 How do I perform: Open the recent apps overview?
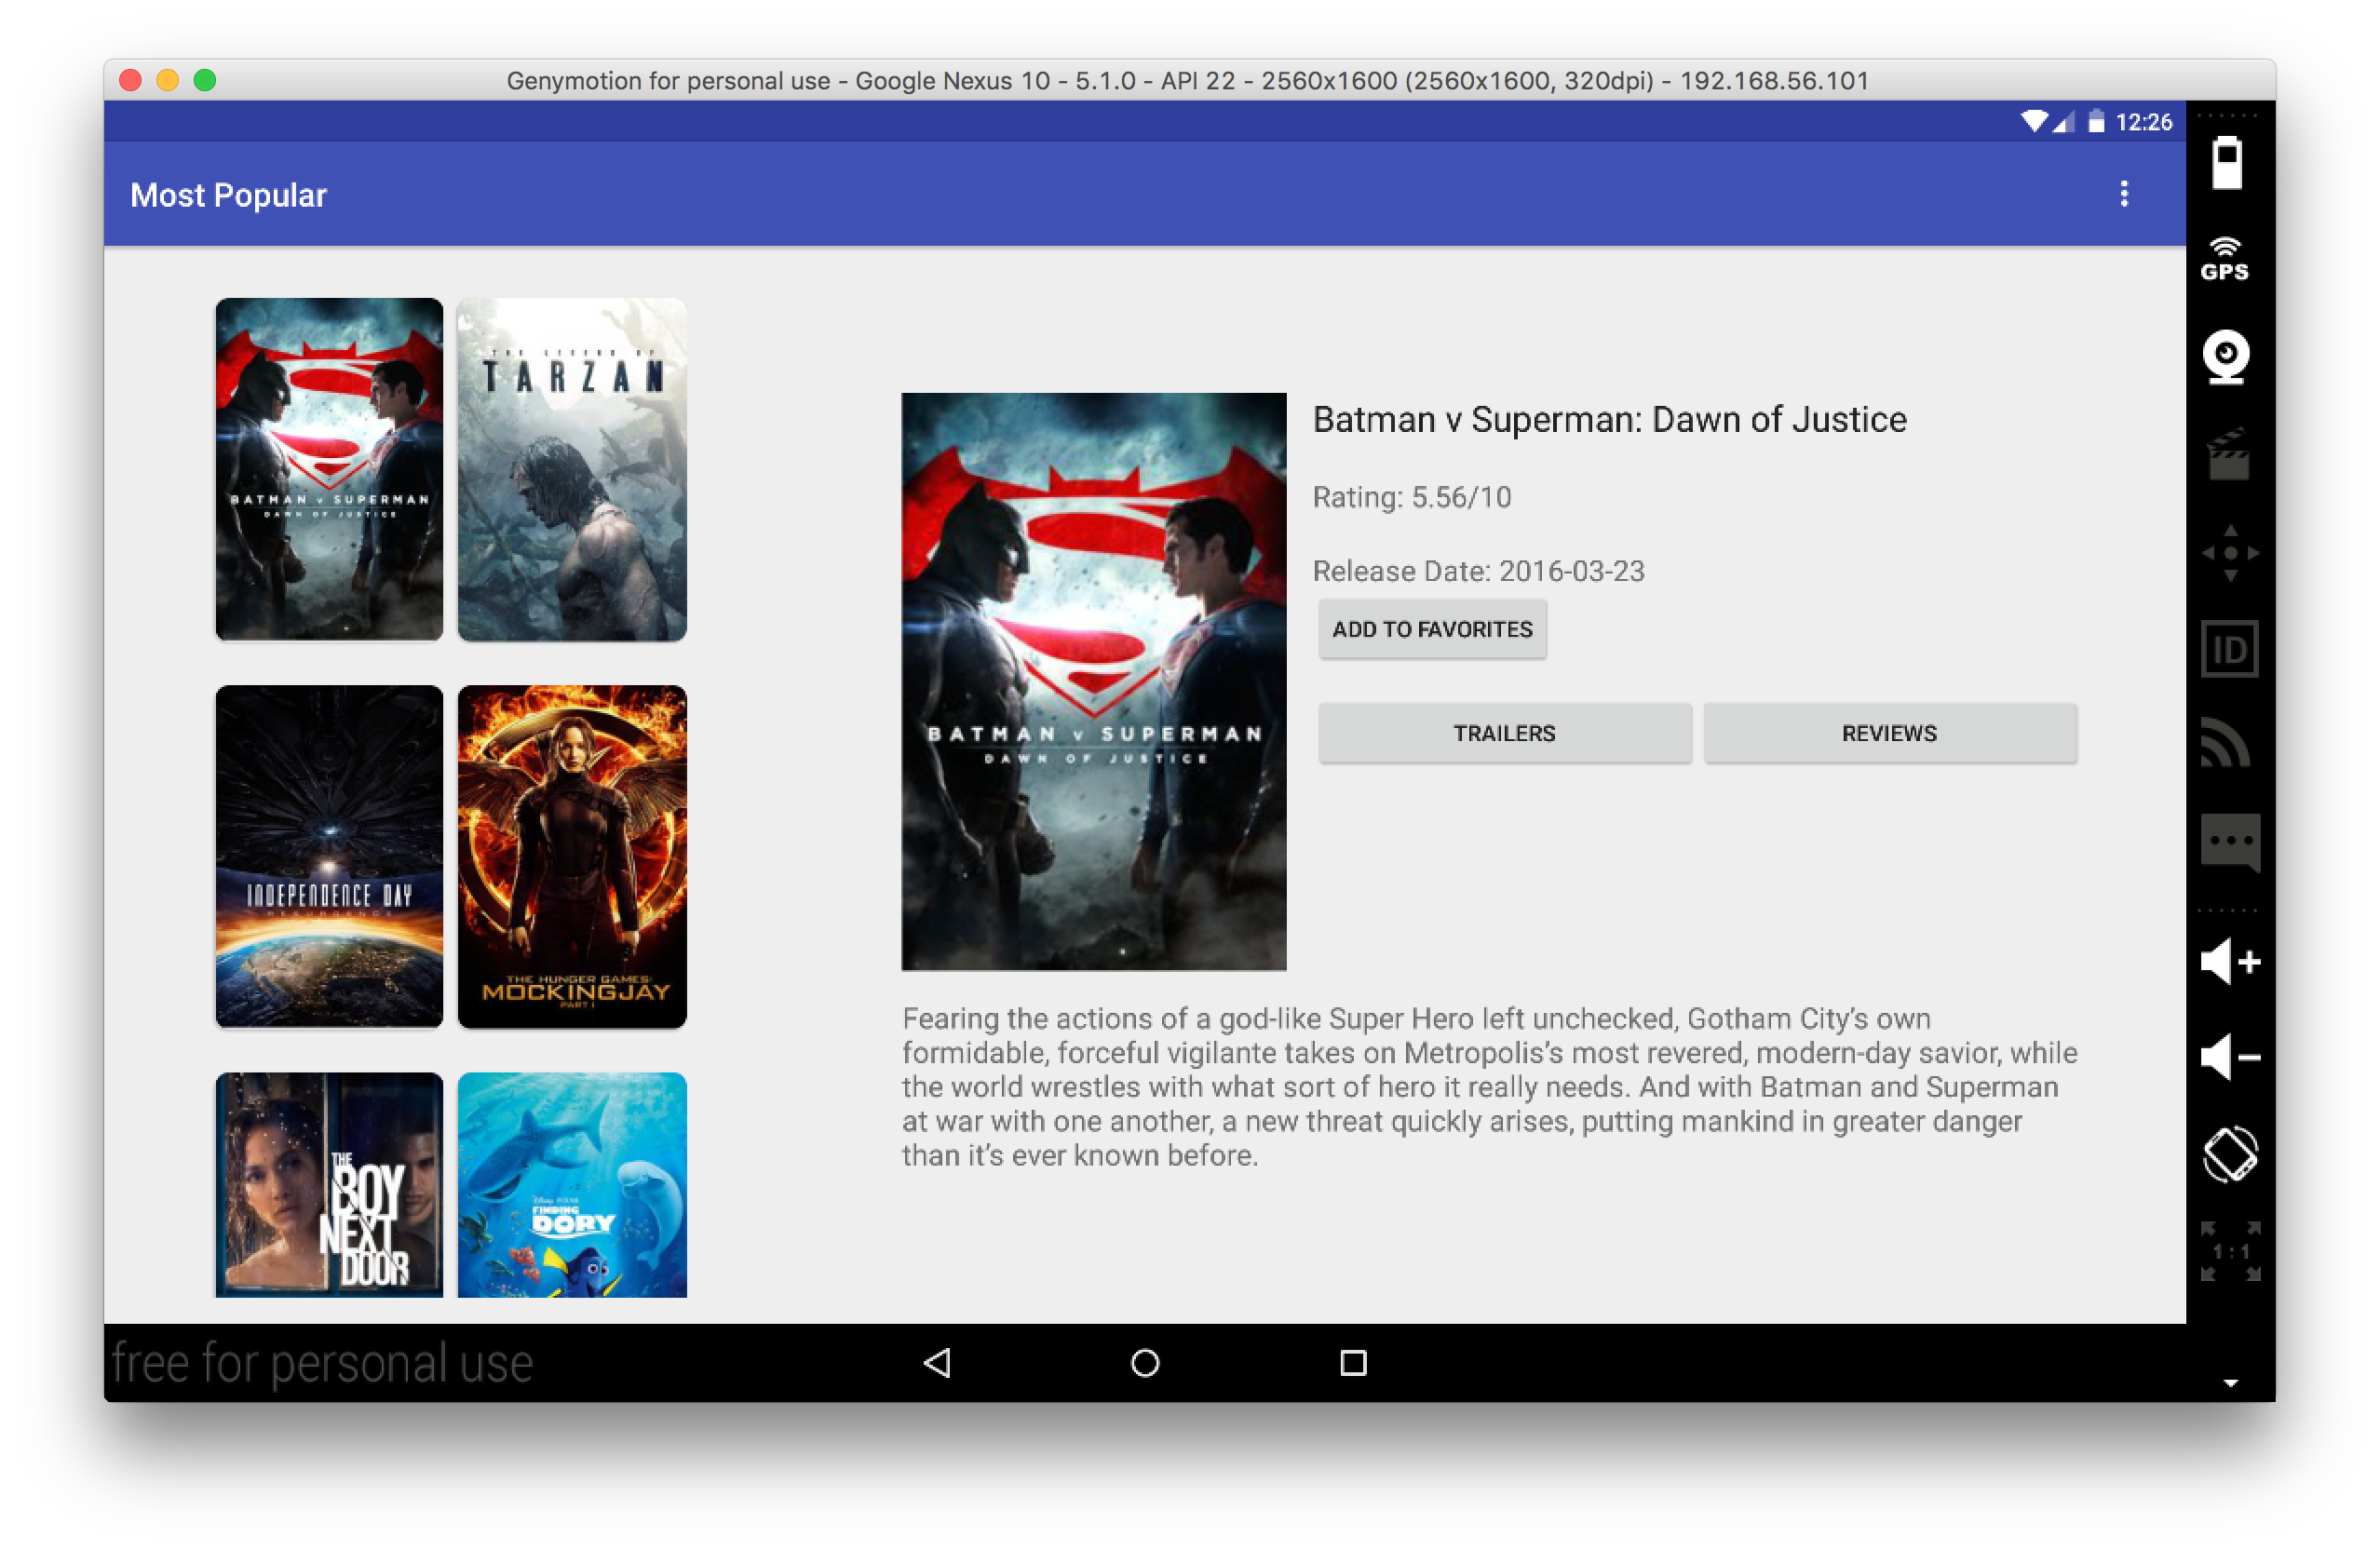click(x=1352, y=1363)
